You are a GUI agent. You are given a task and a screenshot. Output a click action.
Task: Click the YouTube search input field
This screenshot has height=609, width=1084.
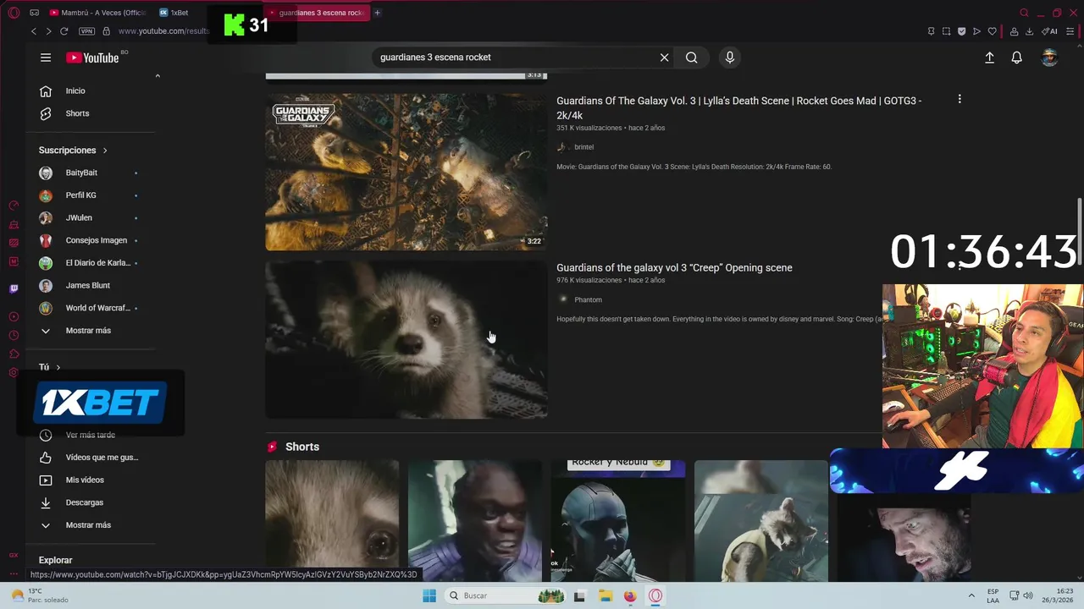coord(517,58)
